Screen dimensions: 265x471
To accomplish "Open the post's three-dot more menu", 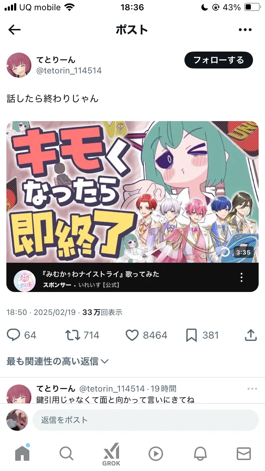I will [245, 30].
